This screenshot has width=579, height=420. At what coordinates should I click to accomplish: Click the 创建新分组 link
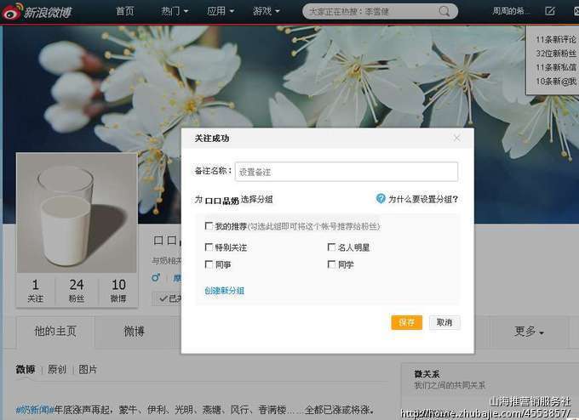pos(224,291)
